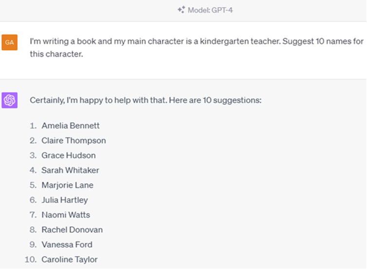Image resolution: width=367 pixels, height=269 pixels.
Task: Click on Sarah Whitaker in the list
Action: click(x=70, y=170)
